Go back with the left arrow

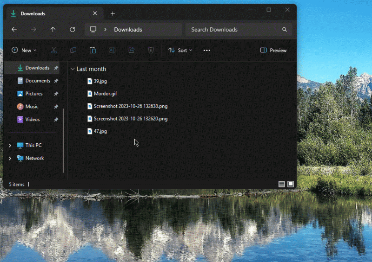(14, 30)
